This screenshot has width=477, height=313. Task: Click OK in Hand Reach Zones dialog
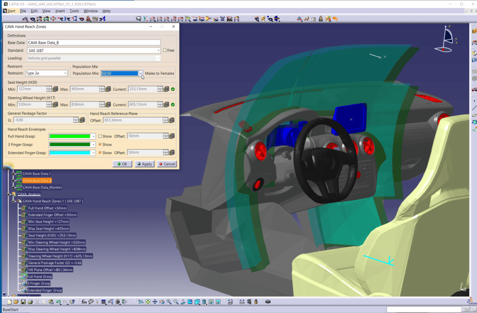[x=123, y=164]
